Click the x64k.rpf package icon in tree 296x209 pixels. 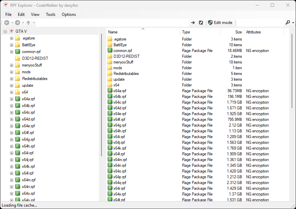click(x=18, y=166)
